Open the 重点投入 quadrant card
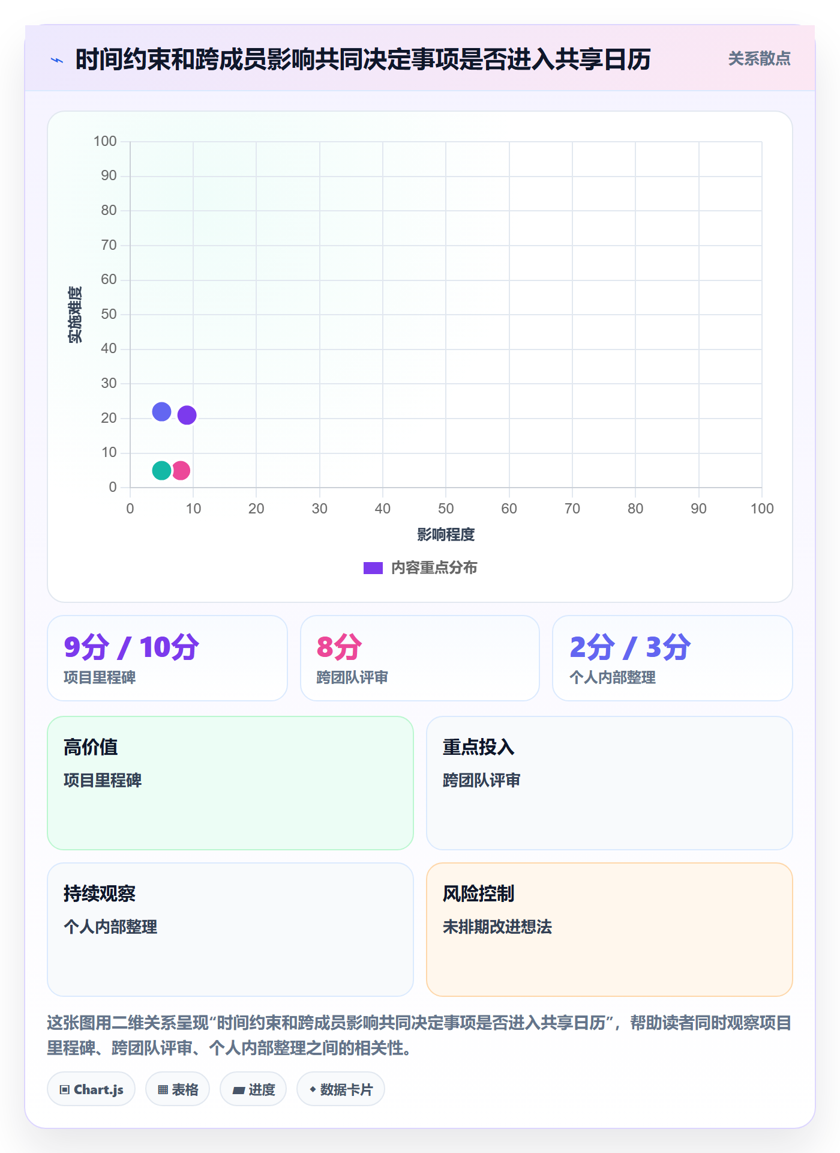The image size is (840, 1153). tap(610, 783)
